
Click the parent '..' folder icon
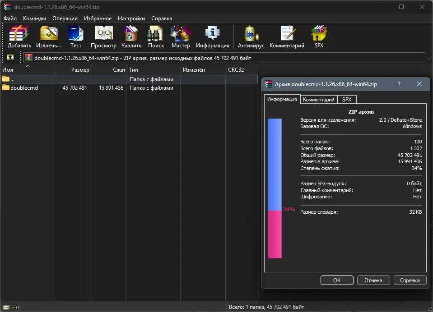[x=6, y=79]
